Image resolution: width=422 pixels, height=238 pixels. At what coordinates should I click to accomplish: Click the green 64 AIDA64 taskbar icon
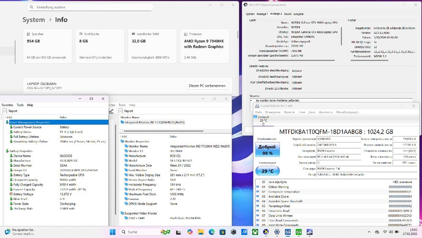point(298,232)
